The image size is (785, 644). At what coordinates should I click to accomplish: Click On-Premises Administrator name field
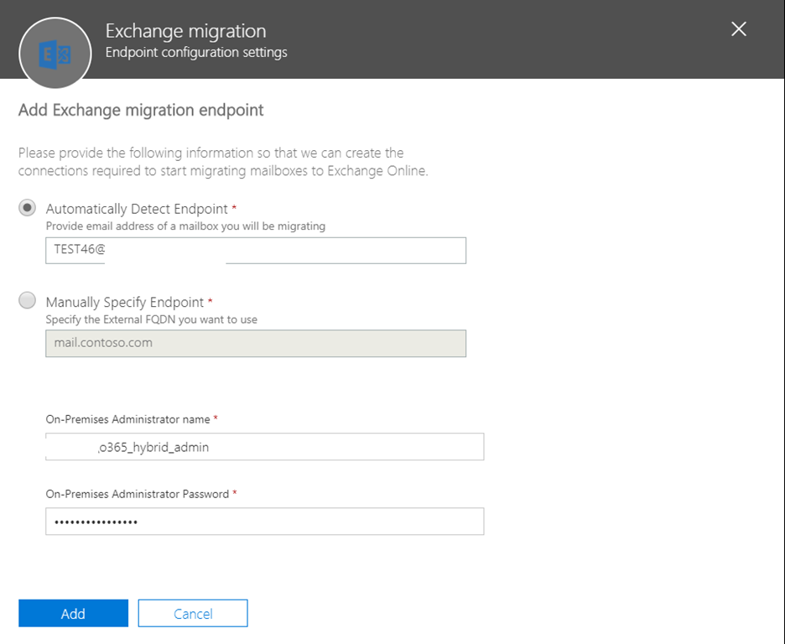click(x=265, y=446)
